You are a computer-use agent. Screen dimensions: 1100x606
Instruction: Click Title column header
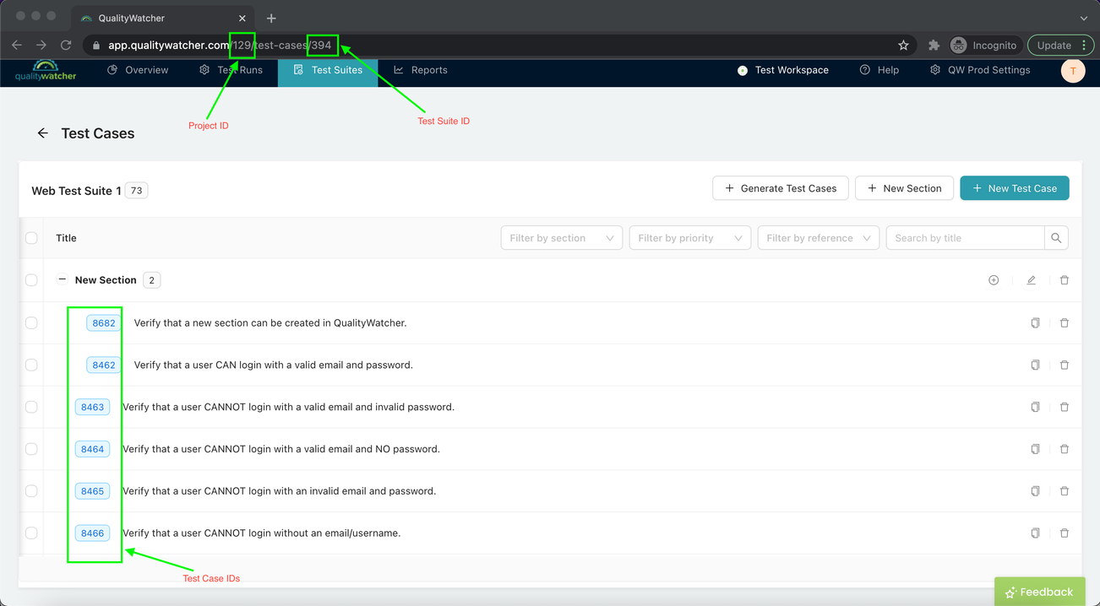click(x=66, y=238)
